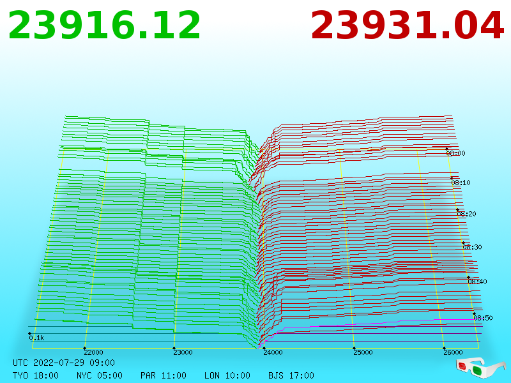Click the 24000 price axis label

[273, 352]
